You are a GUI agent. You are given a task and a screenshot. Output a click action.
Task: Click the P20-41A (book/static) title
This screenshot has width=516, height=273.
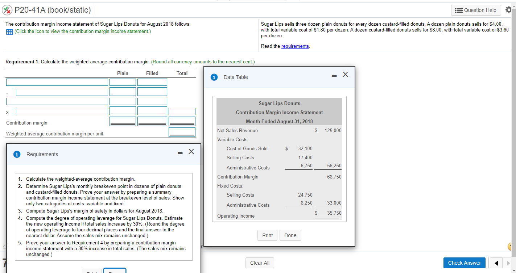53,10
